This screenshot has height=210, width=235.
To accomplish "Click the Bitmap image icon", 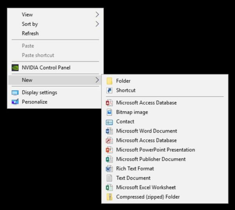I will (109, 112).
